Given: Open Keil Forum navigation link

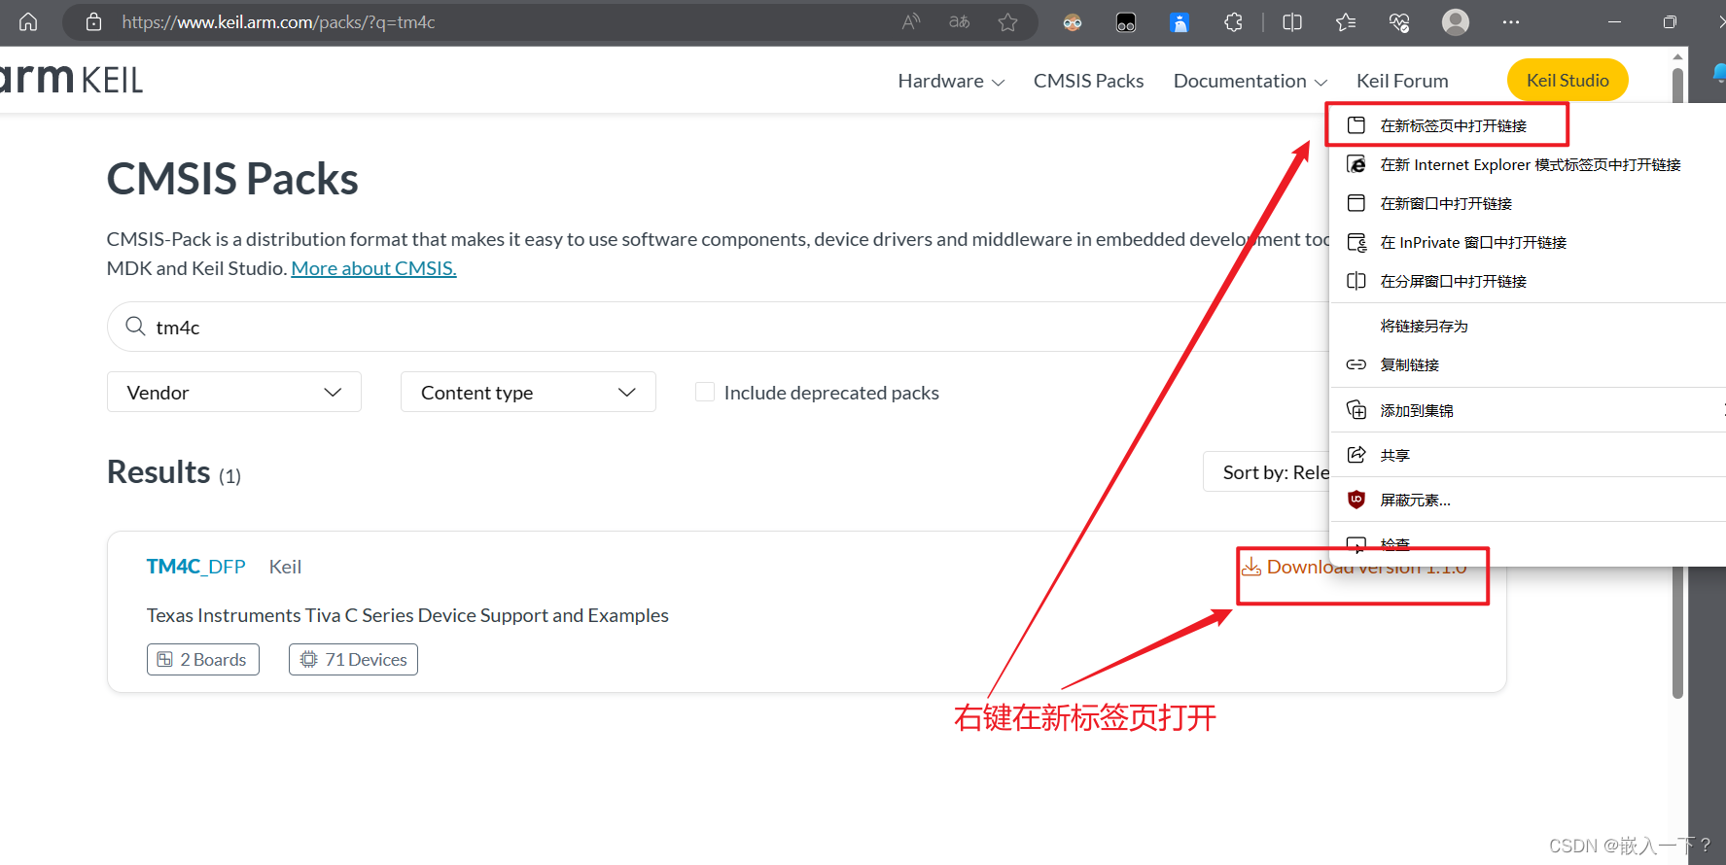Looking at the screenshot, I should (x=1402, y=81).
